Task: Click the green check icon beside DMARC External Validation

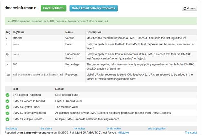Action: (8, 113)
